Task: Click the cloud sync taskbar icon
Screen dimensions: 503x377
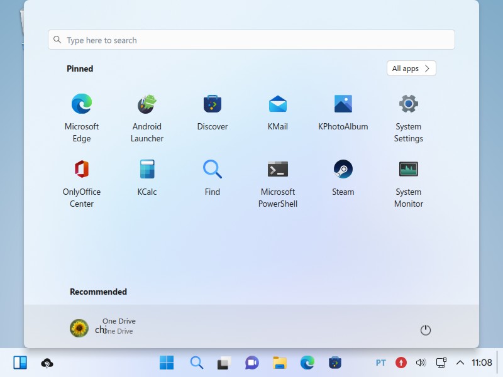Action: (x=47, y=363)
